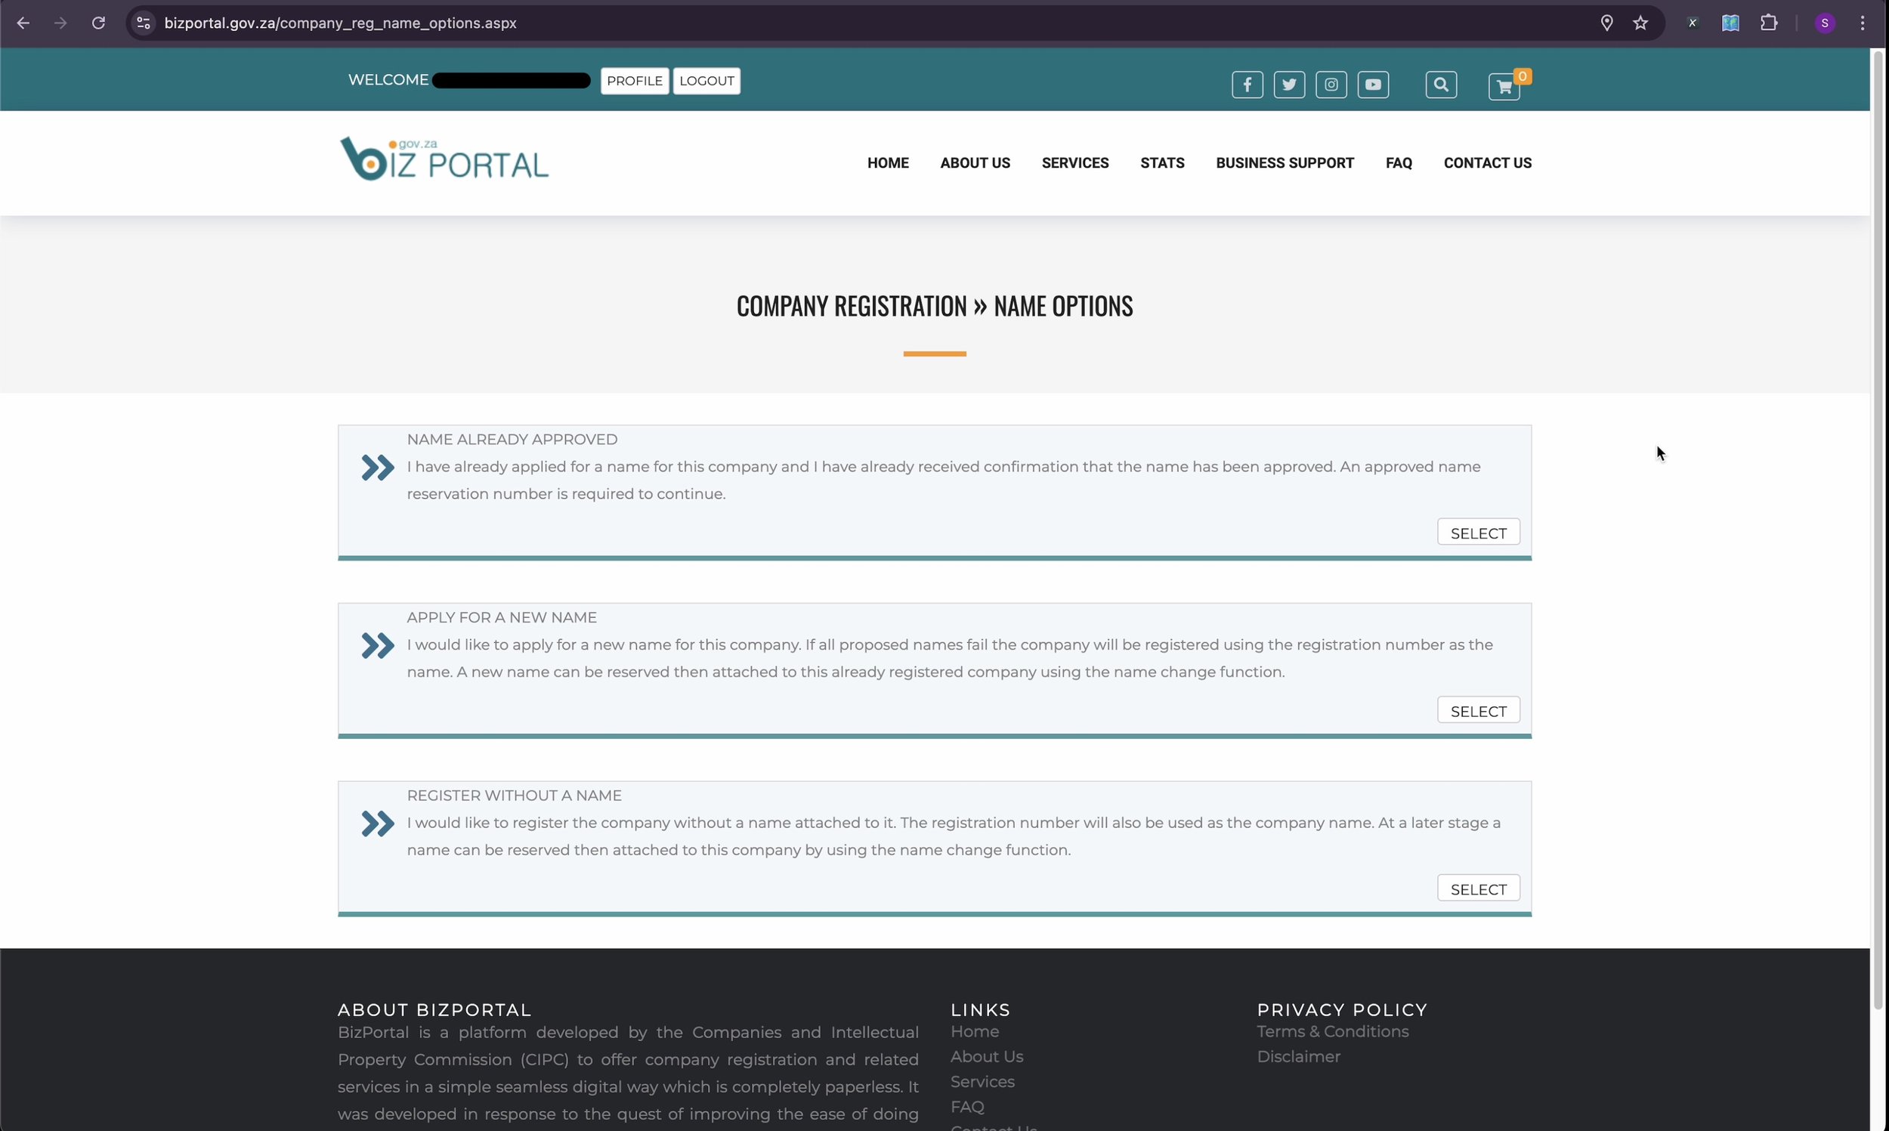The height and width of the screenshot is (1131, 1889).
Task: Open the Profile button
Action: point(634,81)
